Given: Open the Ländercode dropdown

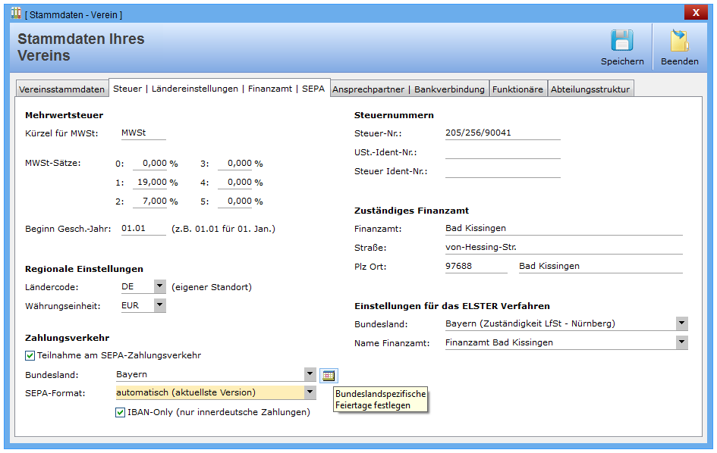Looking at the screenshot, I should [159, 286].
